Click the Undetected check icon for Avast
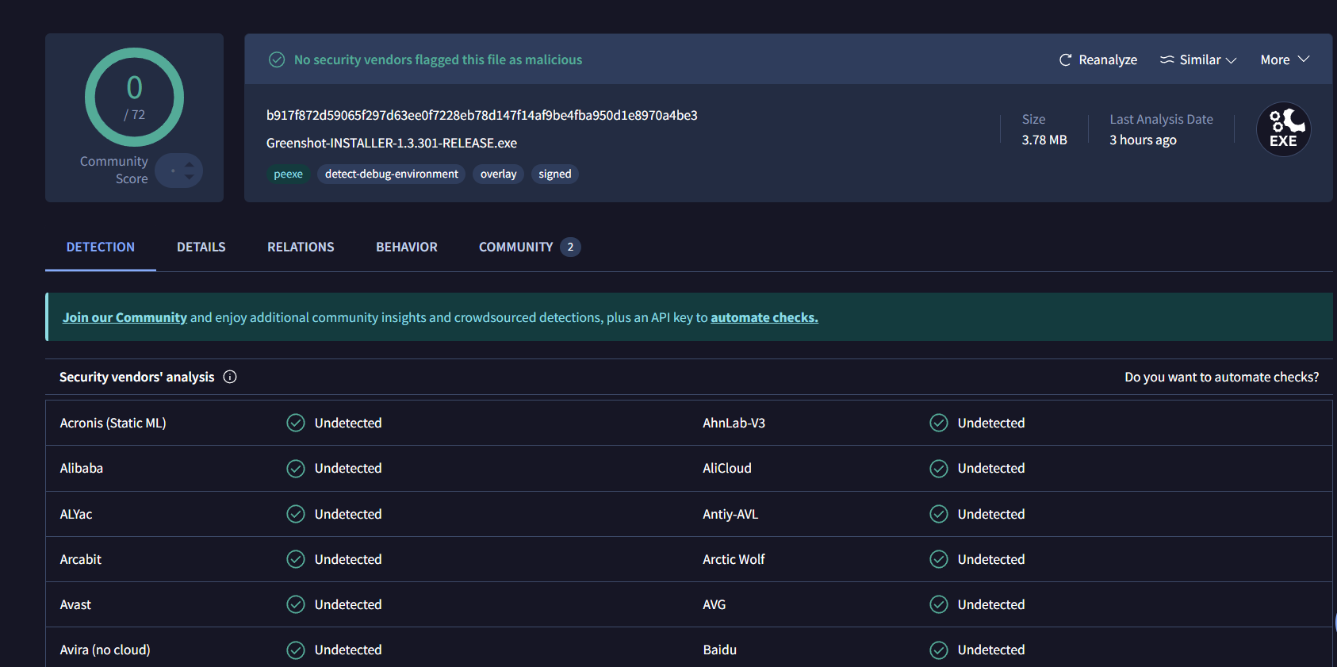The height and width of the screenshot is (667, 1337). coord(296,604)
